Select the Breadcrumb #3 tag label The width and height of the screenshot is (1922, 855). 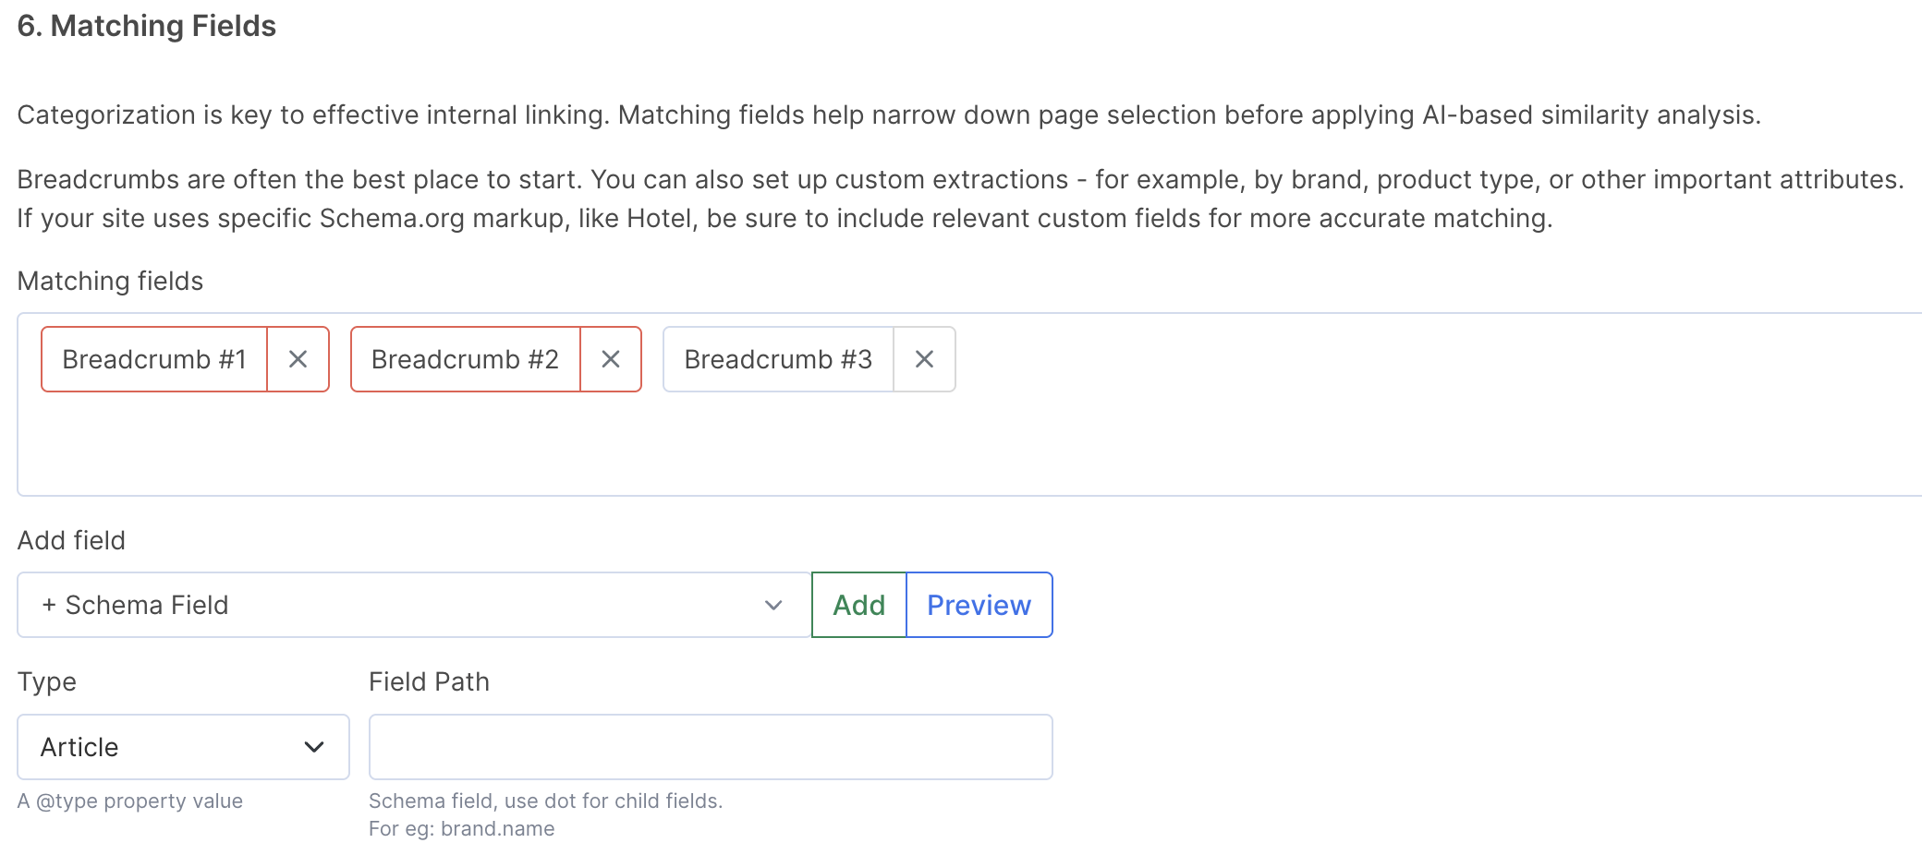pyautogui.click(x=778, y=359)
